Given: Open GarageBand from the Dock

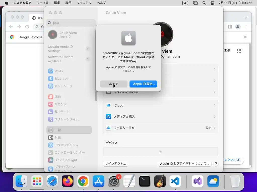Looking at the screenshot, I should pos(160,181).
